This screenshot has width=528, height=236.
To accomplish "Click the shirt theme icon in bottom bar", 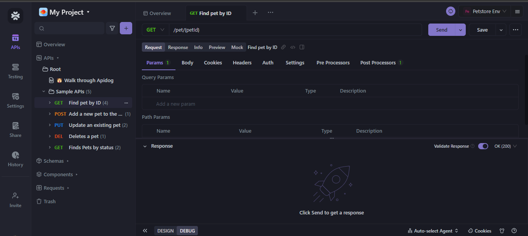I will pos(502,231).
